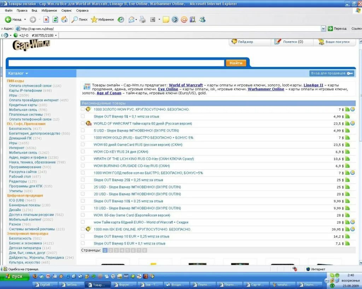Click the IE Back arrow icon

point(8,20)
